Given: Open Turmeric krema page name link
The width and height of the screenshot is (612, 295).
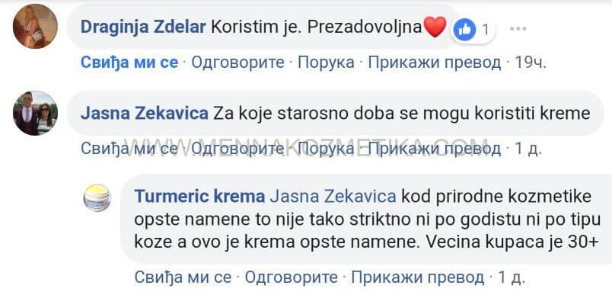Looking at the screenshot, I should tap(199, 197).
